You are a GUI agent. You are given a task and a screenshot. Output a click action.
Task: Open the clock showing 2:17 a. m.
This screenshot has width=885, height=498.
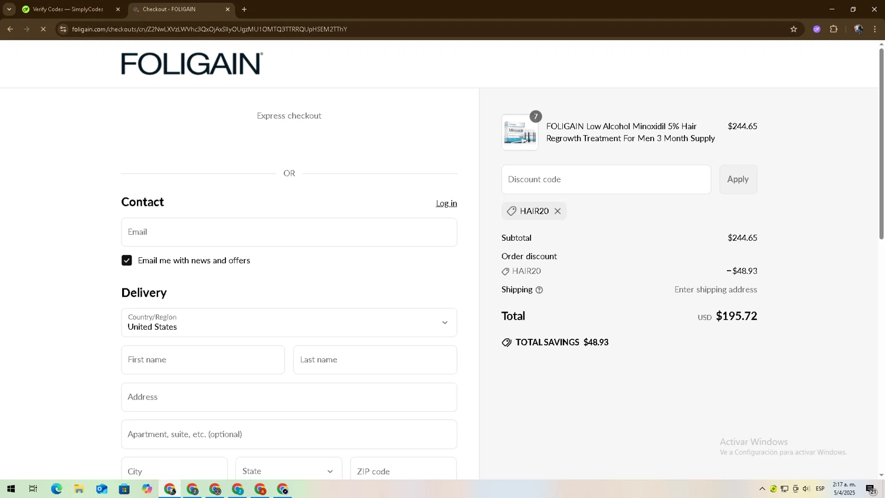tap(844, 489)
